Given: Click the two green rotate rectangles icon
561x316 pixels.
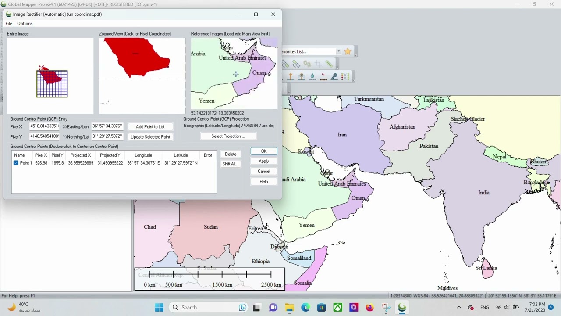Looking at the screenshot, I should [307, 65].
